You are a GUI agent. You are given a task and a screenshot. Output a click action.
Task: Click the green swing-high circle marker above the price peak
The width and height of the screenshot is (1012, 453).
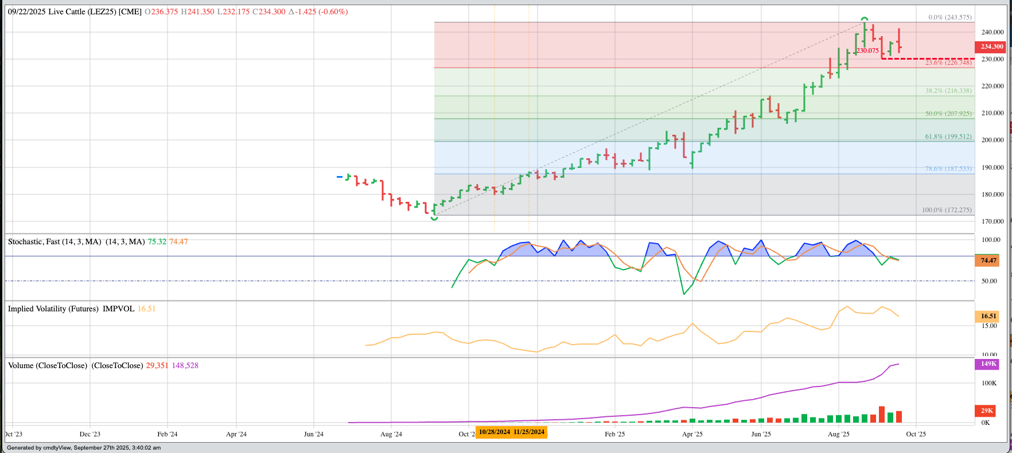[865, 19]
